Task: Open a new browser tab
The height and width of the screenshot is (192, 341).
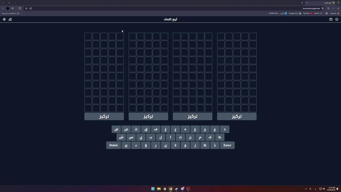Action: point(302,3)
